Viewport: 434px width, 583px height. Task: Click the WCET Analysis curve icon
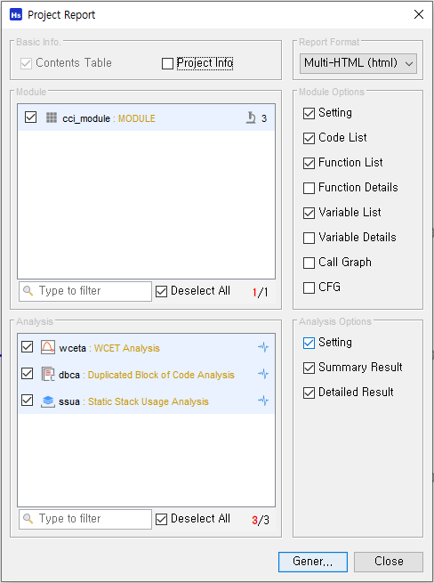point(47,347)
